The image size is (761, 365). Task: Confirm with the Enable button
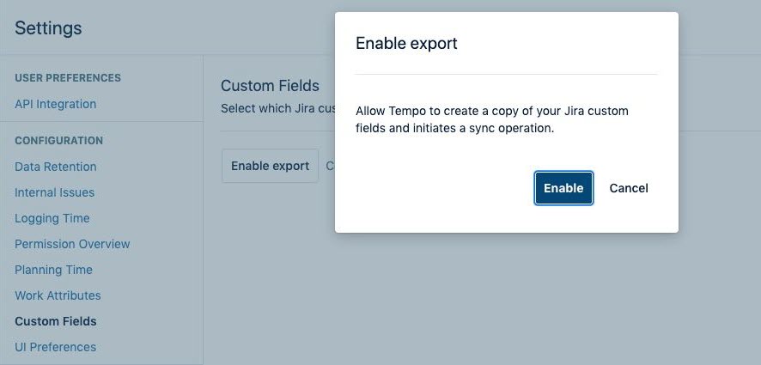(563, 188)
